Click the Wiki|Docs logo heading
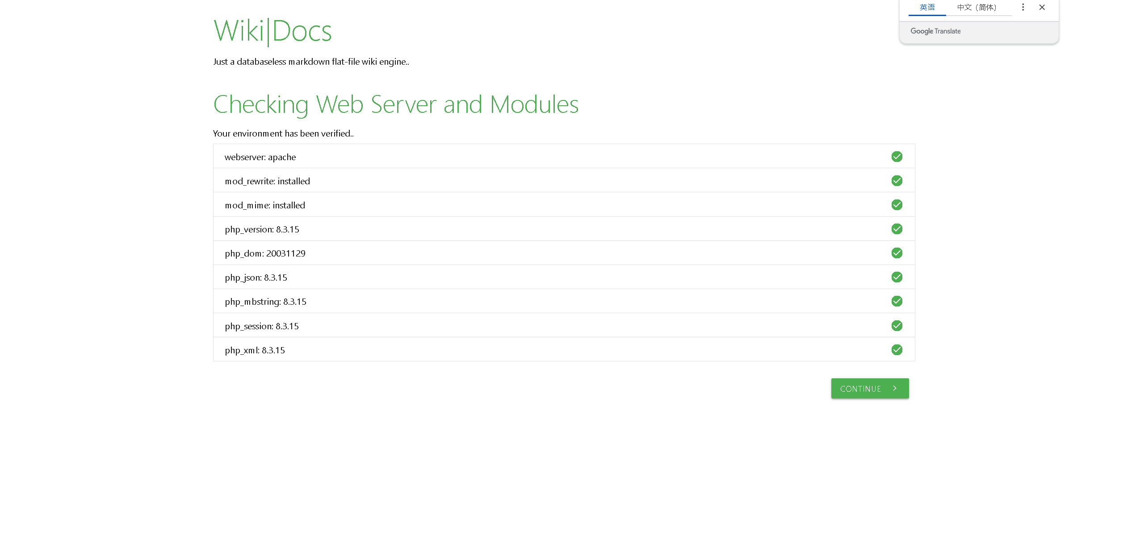The width and height of the screenshot is (1136, 559). tap(272, 32)
